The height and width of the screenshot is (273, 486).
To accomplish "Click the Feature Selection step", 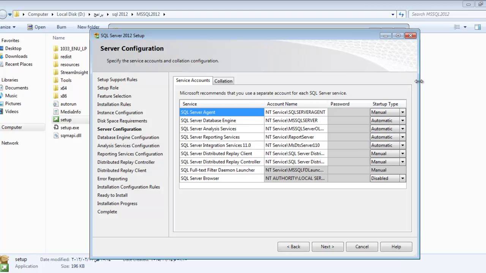I will coord(114,96).
